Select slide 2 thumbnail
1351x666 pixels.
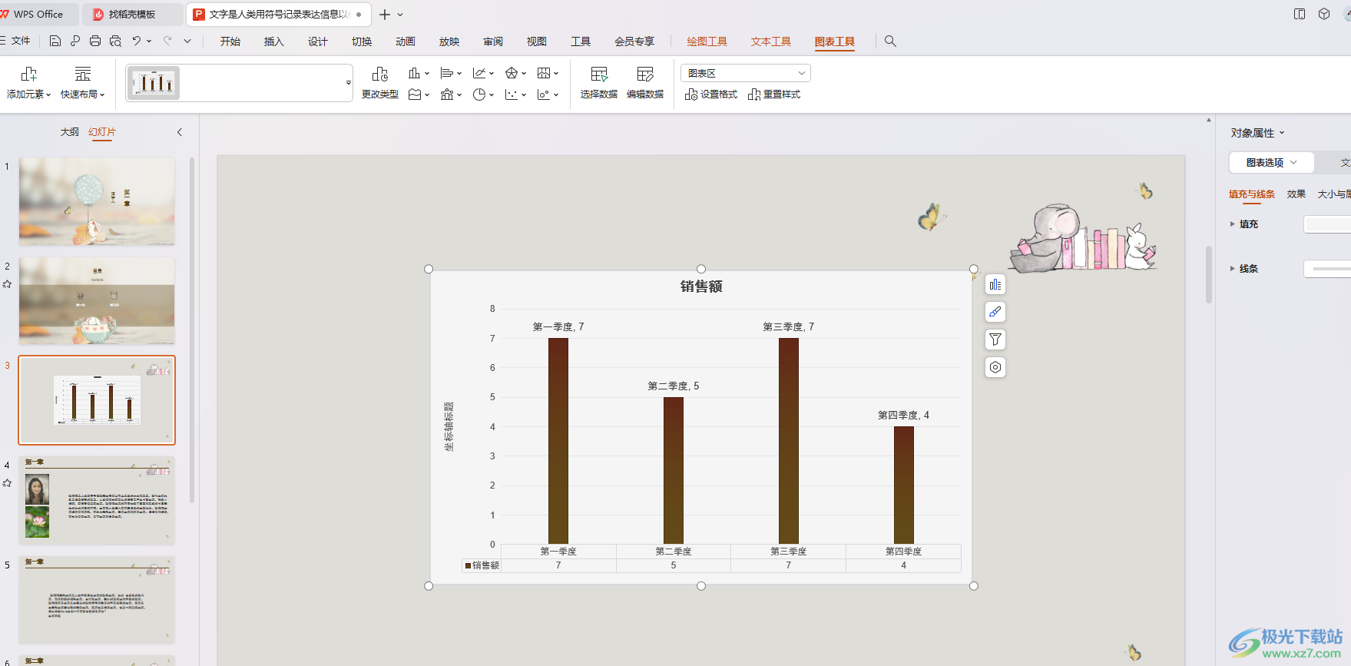97,300
